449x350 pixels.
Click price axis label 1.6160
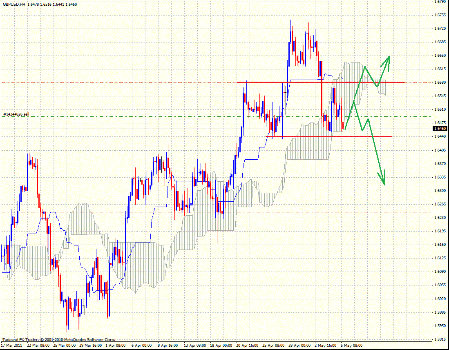click(440, 245)
